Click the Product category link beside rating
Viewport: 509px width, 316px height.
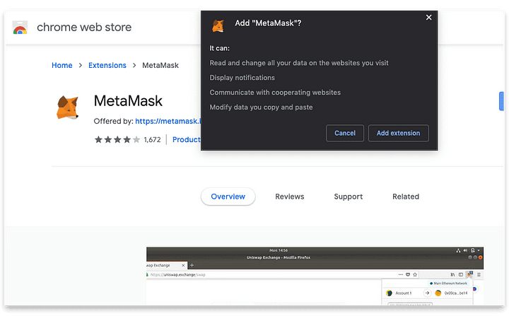(x=187, y=140)
